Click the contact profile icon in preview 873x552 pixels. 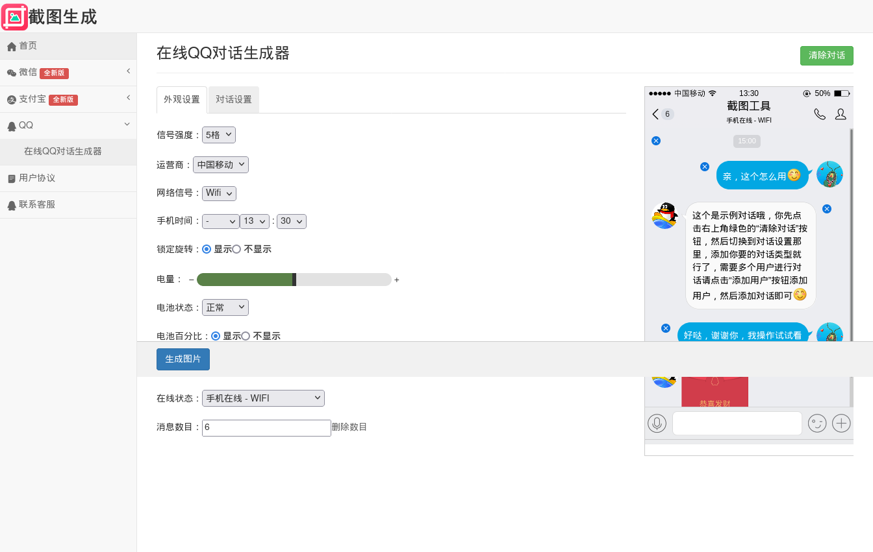pyautogui.click(x=841, y=114)
